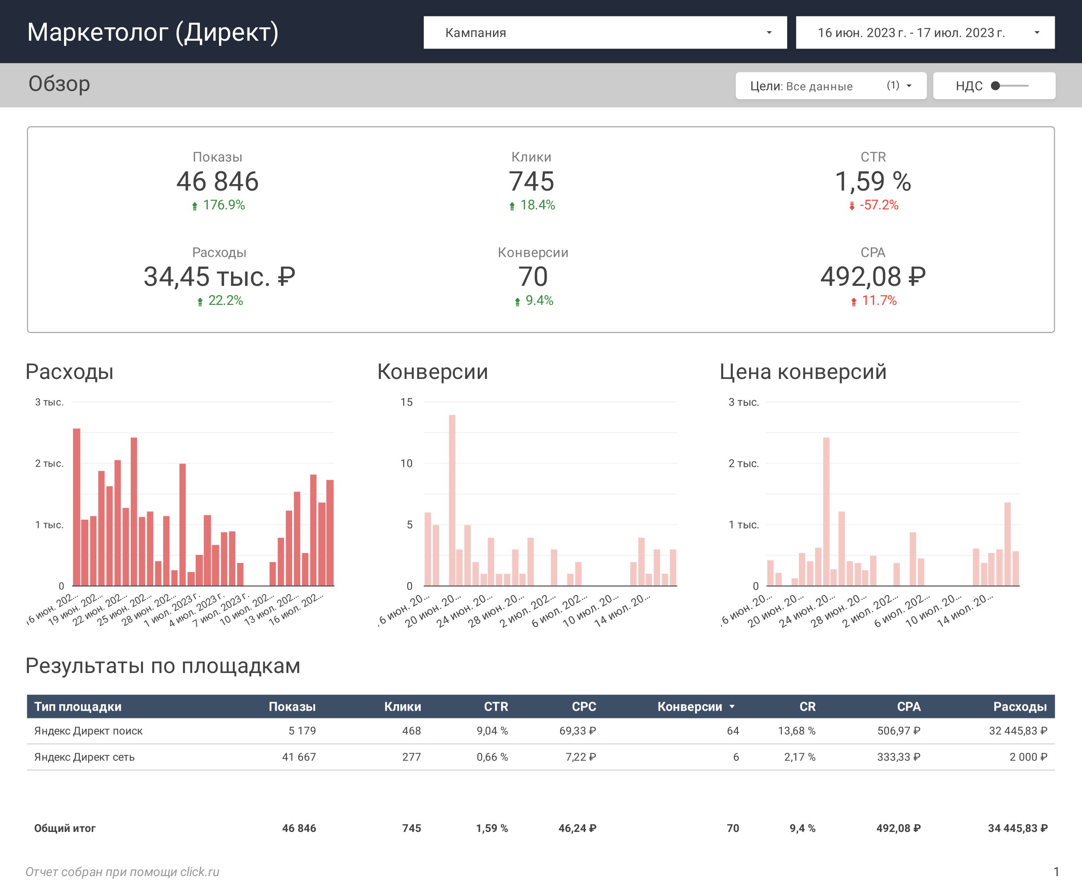Click the green arrow under Клики scorecard
This screenshot has width=1082, height=893.
512,206
